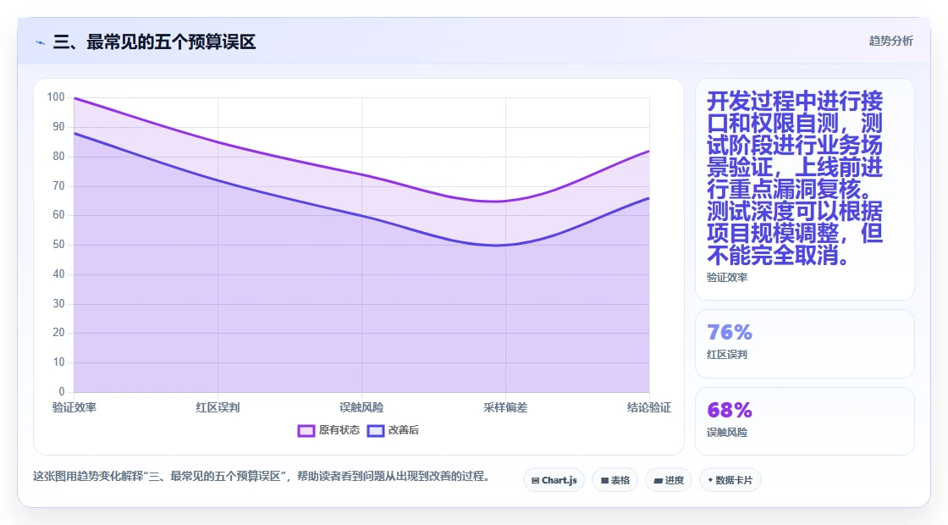Click the 76% value in 红区误判 card
This screenshot has height=525, width=948.
tap(730, 332)
